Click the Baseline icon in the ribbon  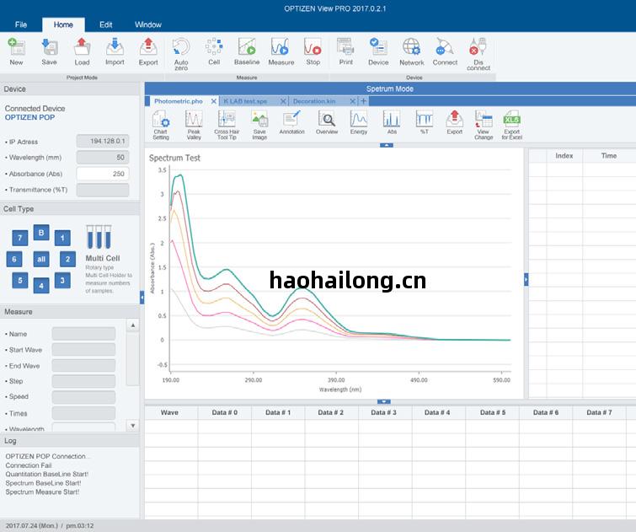[247, 51]
